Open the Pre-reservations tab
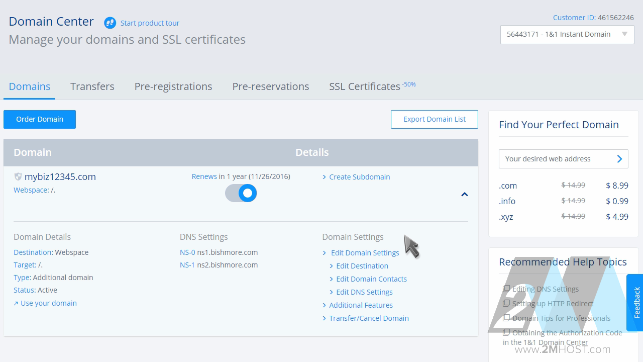Viewport: 643px width, 362px height. click(x=271, y=86)
